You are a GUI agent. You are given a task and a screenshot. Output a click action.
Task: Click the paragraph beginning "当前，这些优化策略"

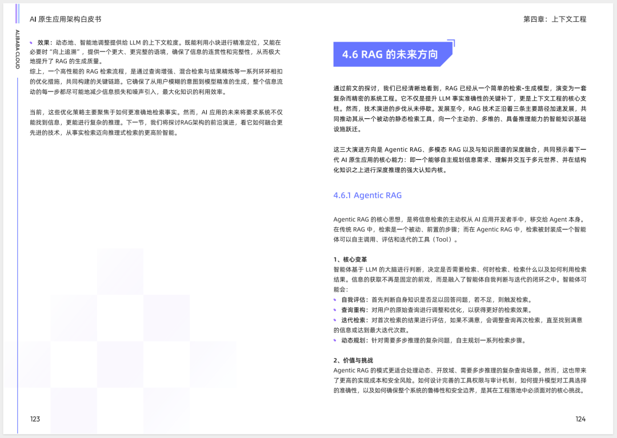156,123
